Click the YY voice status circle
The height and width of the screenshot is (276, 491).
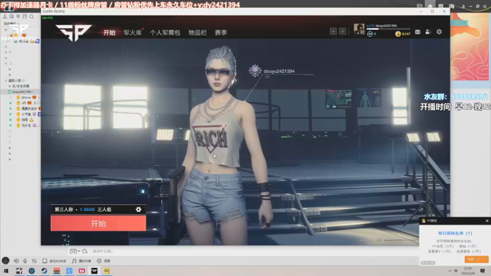(6, 260)
